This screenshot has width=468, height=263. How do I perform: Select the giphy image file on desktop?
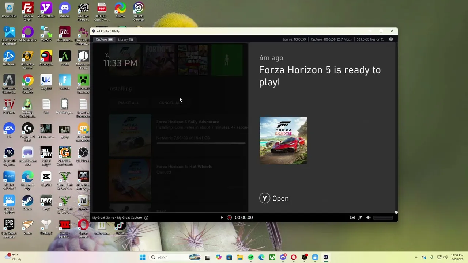pos(65,131)
